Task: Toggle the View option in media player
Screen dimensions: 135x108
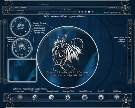Action: tap(63, 10)
